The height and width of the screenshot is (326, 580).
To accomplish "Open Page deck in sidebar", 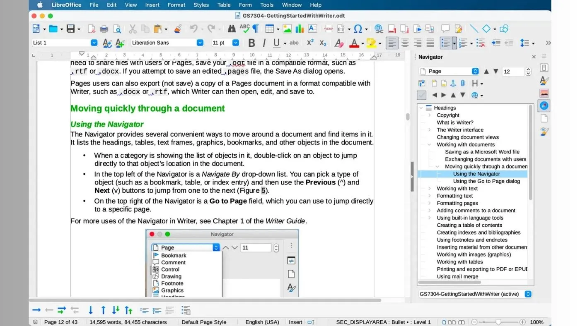I will pos(544,118).
